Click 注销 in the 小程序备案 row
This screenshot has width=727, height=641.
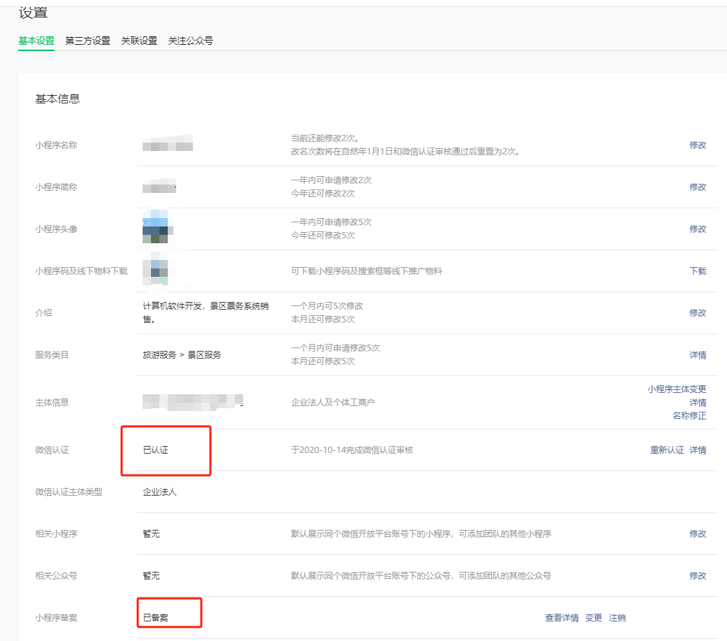coord(617,618)
